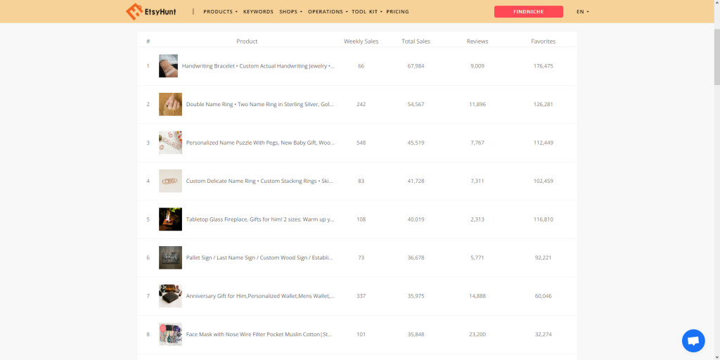Open Handwriting Bracelet product thumbnail
Screen dimensions: 720x360
pos(168,66)
